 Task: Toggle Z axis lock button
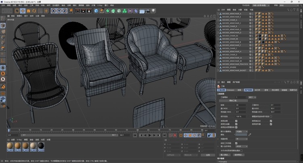coord(65,11)
